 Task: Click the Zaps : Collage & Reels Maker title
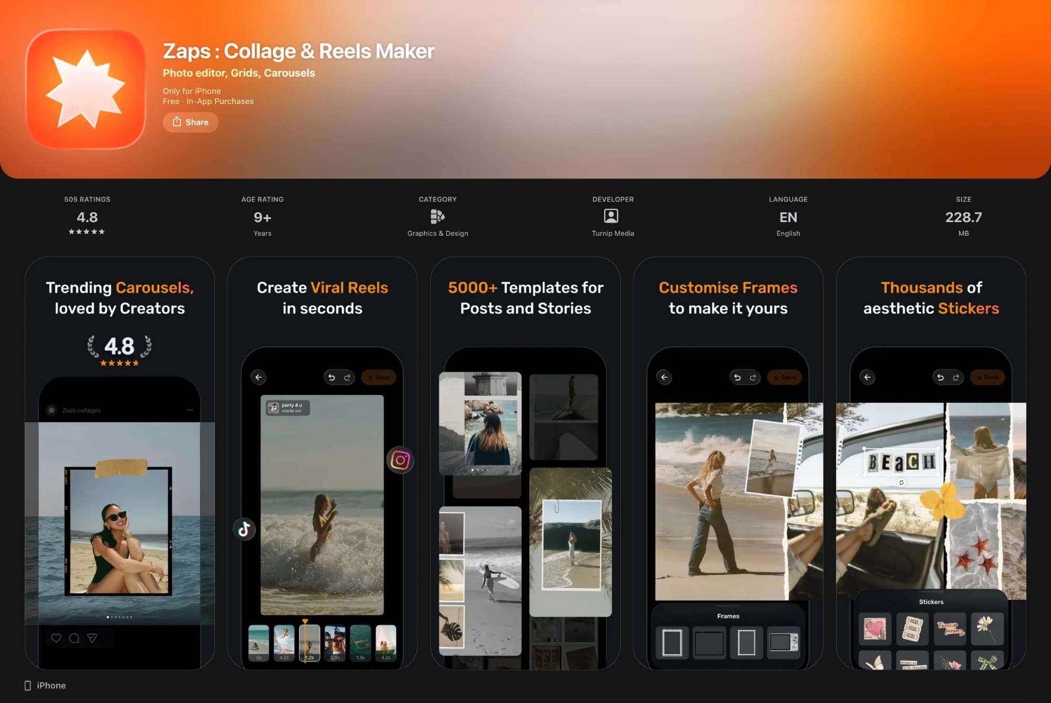coord(298,51)
